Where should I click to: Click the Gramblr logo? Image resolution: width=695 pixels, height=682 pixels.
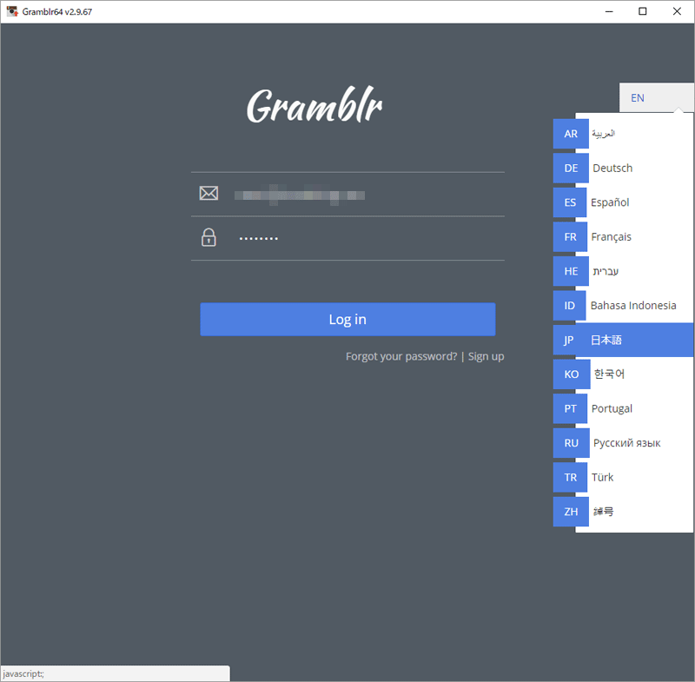coord(314,105)
